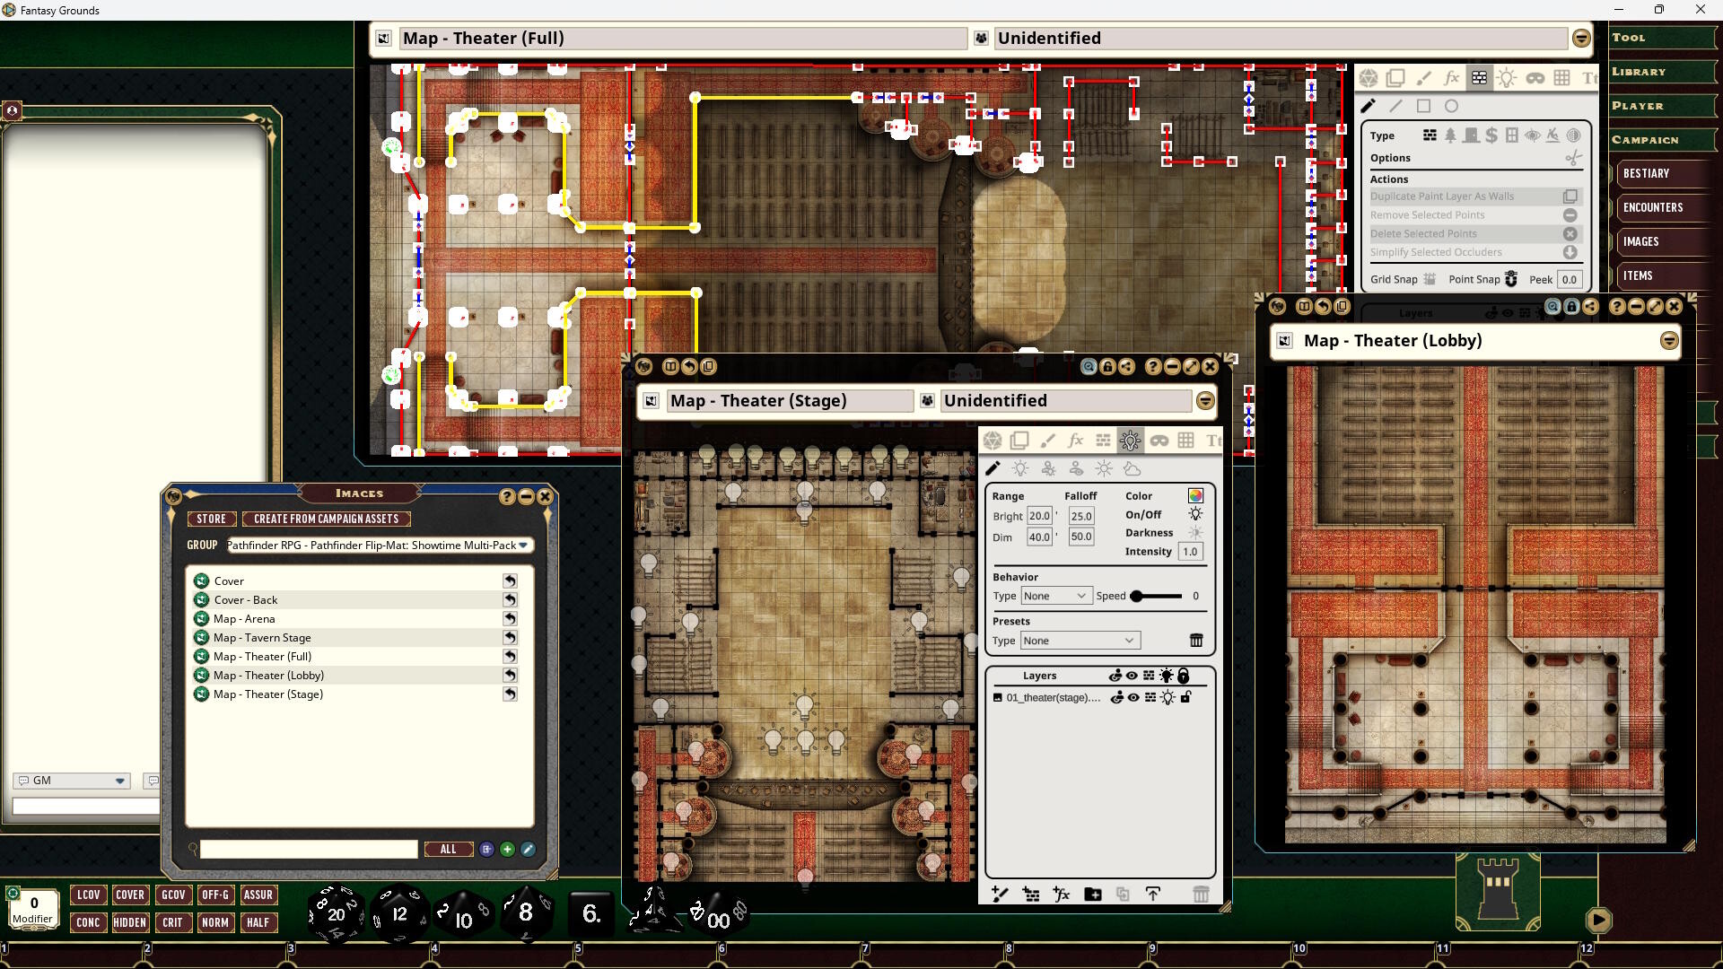This screenshot has height=969, width=1723.
Task: Toggle the Layers header eye visibility icon
Action: [1133, 676]
